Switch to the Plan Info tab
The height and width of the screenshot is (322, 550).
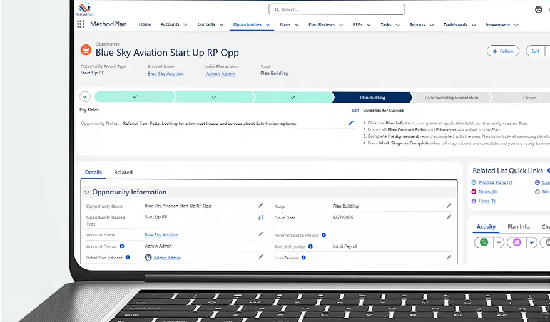pos(519,227)
